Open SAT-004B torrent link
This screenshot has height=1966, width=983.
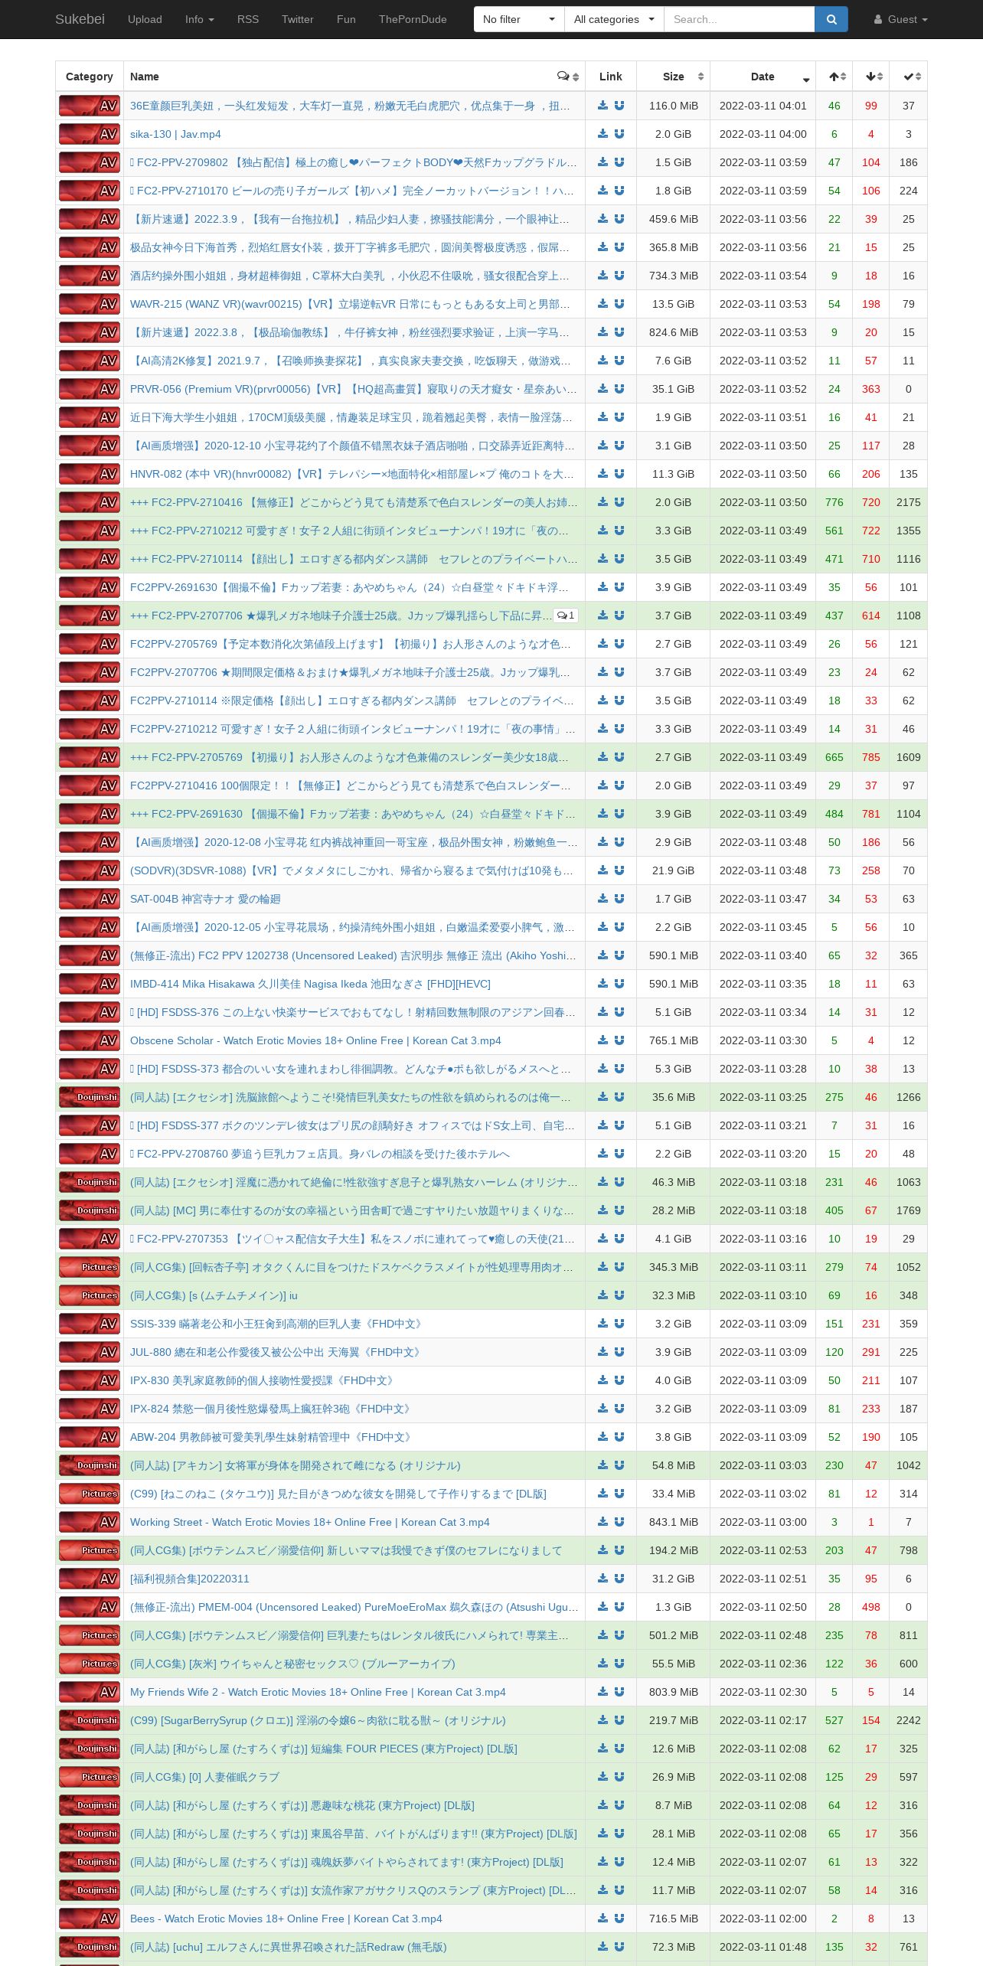205,899
